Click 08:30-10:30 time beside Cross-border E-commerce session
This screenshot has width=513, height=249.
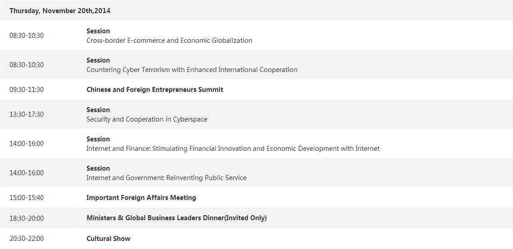point(27,36)
